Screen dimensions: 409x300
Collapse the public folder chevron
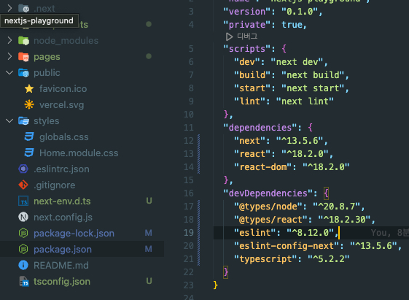[9, 72]
